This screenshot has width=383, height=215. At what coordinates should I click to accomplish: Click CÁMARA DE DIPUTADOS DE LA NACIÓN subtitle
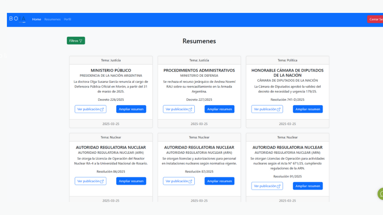click(x=288, y=81)
